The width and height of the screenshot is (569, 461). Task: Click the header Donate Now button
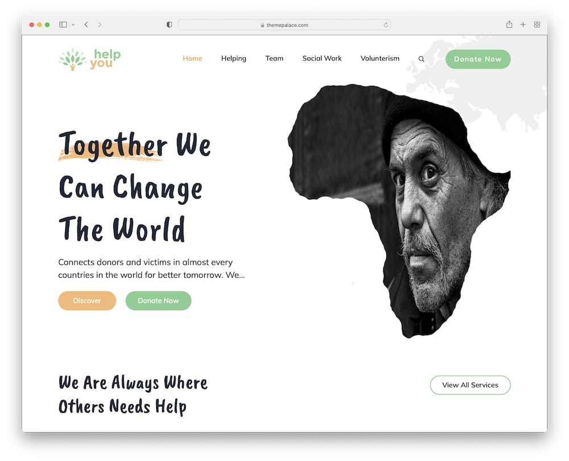tap(478, 59)
